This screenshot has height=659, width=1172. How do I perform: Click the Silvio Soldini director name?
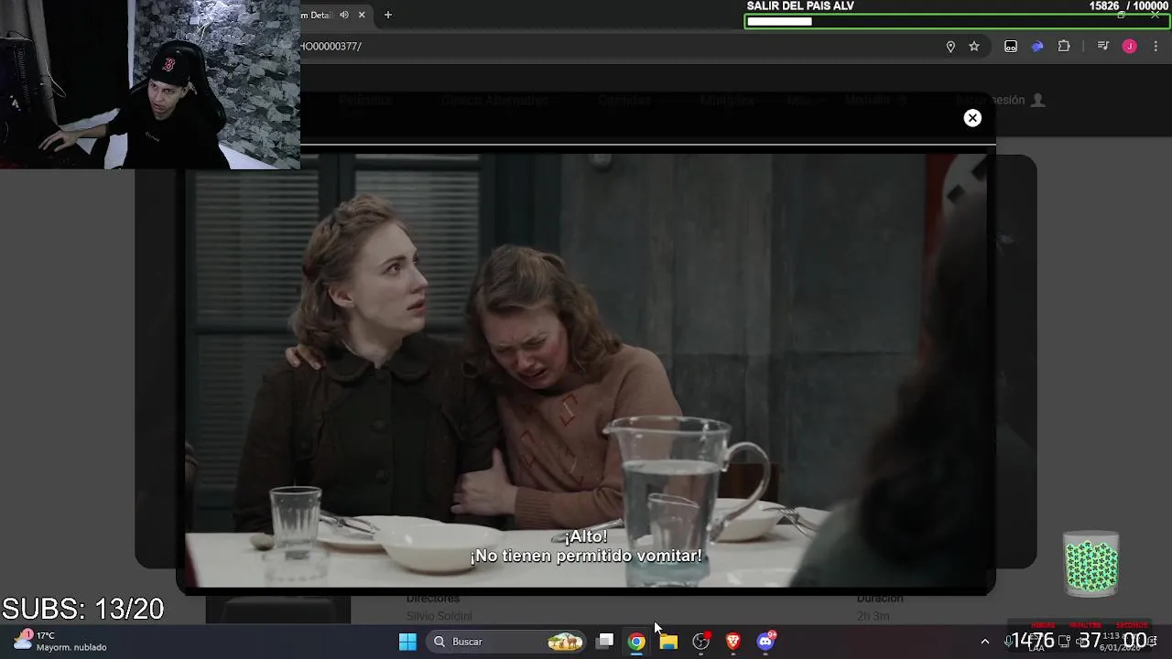pos(439,616)
